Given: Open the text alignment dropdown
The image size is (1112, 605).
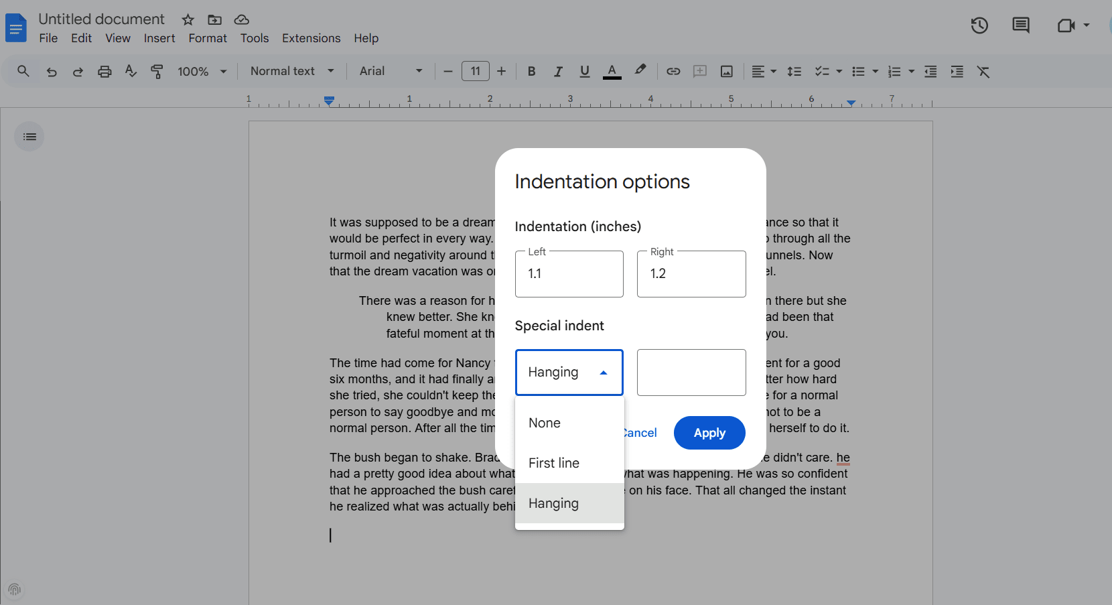Looking at the screenshot, I should 764,72.
